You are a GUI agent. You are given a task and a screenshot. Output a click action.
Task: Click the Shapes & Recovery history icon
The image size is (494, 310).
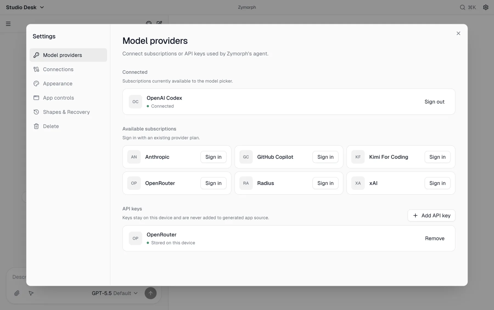coord(36,112)
